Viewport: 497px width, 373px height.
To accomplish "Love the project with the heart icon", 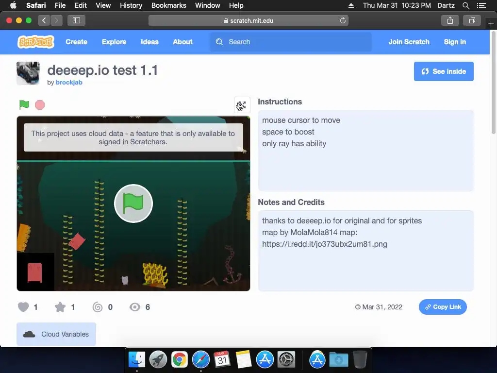I will click(x=23, y=307).
